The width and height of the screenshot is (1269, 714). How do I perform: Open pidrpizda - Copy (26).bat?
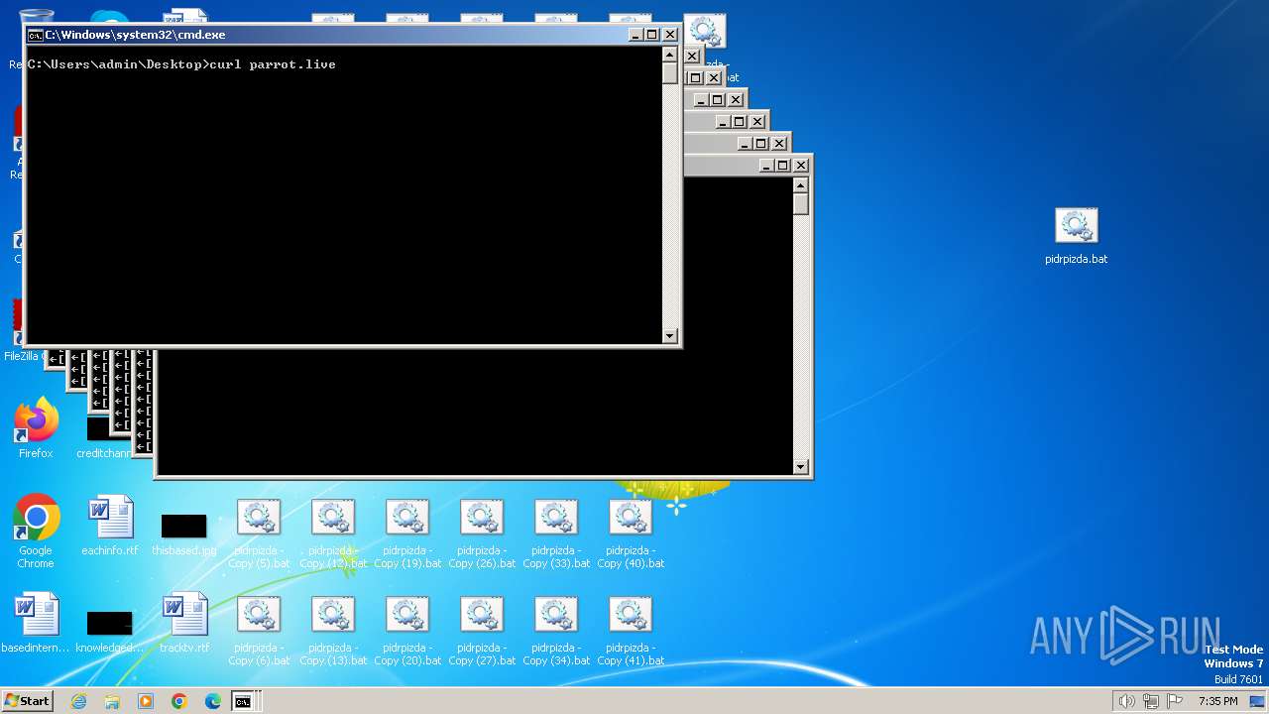(x=482, y=534)
